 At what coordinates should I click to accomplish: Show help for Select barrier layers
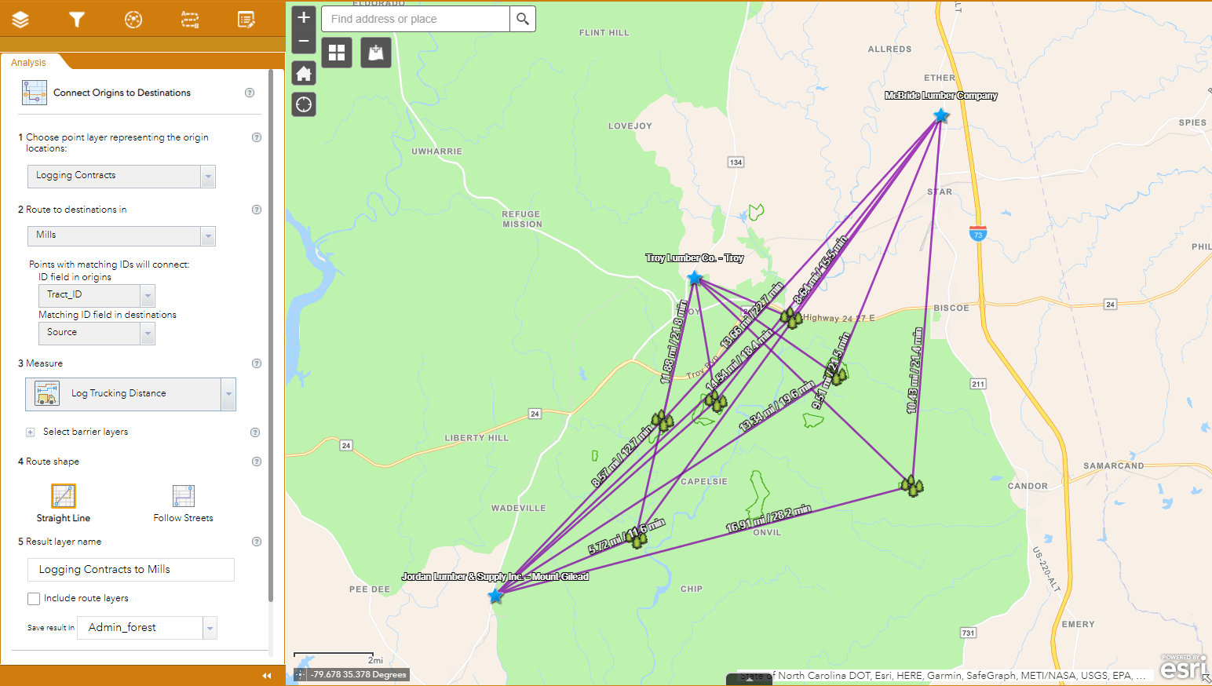point(254,432)
